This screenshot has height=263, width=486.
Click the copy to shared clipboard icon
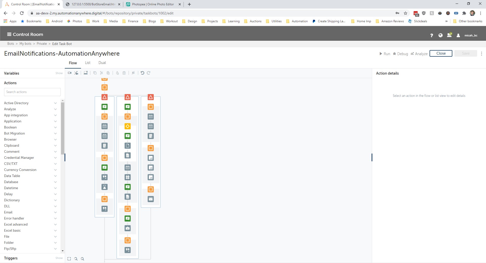tap(117, 73)
